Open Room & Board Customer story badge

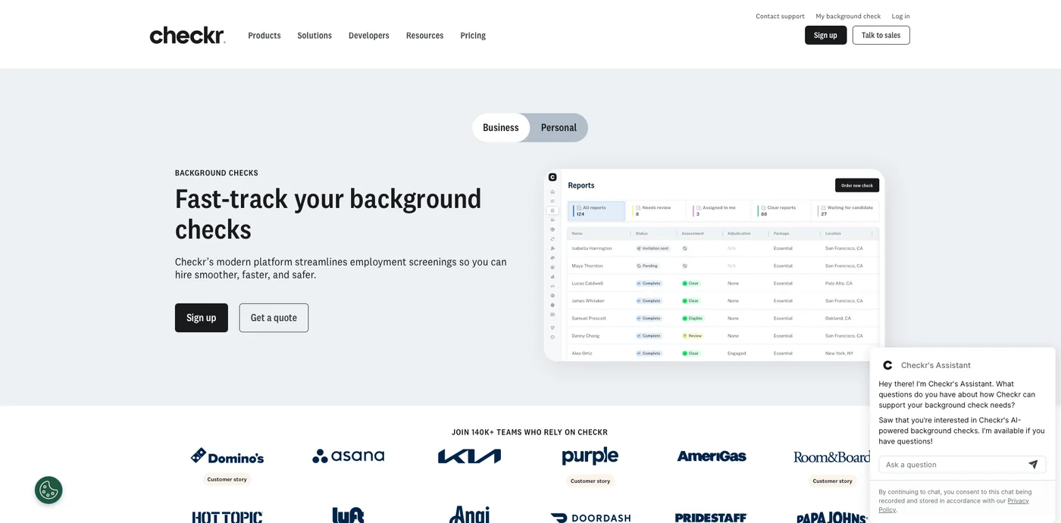(832, 481)
